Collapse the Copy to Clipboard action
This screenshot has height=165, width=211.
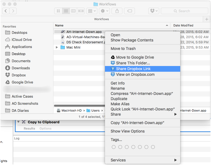(19, 122)
